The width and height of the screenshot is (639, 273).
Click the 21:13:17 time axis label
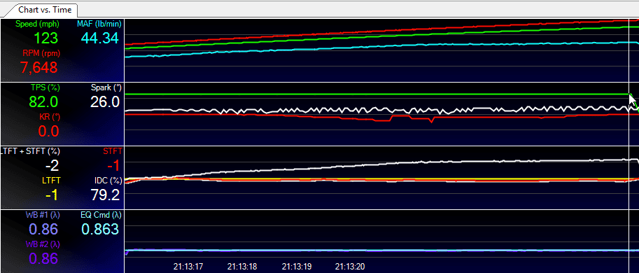188,267
